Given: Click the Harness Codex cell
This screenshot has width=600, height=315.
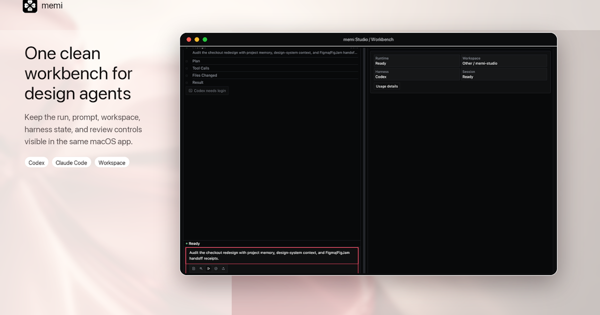Looking at the screenshot, I should coord(416,74).
